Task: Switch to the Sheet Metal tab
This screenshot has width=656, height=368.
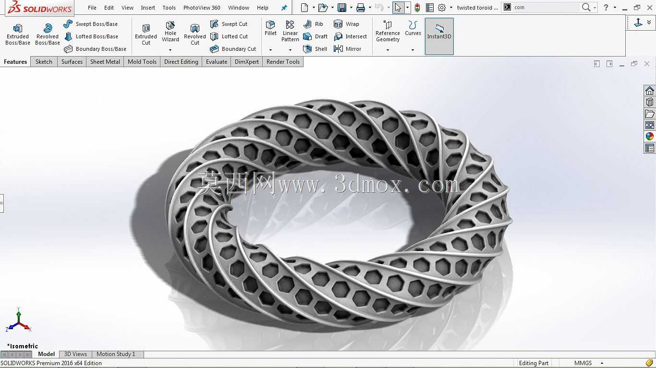Action: coord(105,62)
